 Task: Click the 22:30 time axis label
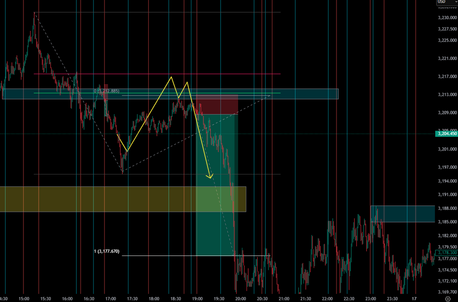click(x=349, y=299)
